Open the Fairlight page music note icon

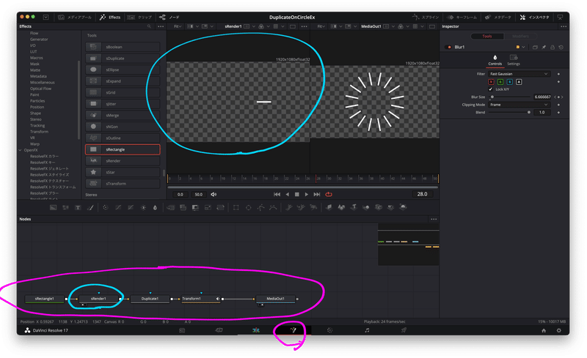367,330
